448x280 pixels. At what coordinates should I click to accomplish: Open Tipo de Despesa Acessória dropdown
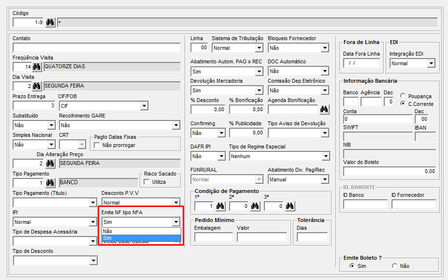pos(93,241)
